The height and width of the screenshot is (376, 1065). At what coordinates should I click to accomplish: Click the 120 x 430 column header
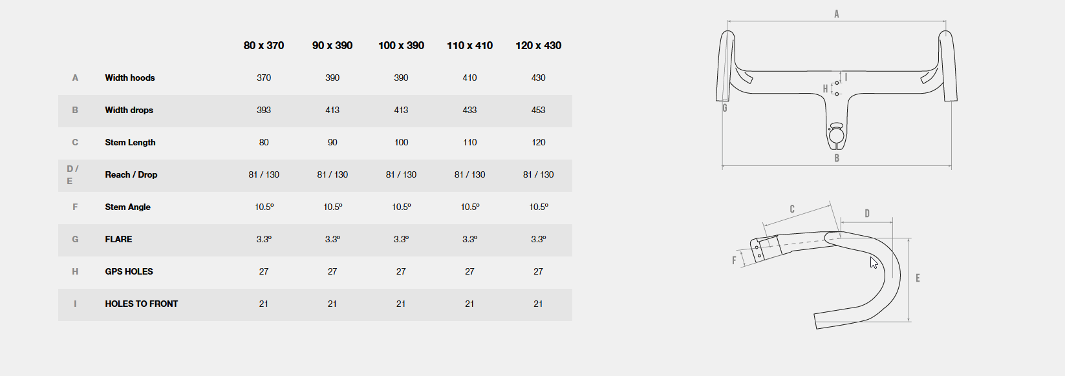pos(538,45)
